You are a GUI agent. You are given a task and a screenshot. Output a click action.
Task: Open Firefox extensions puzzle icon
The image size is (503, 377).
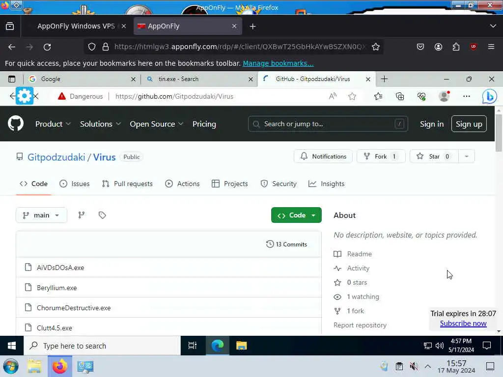pos(456,47)
